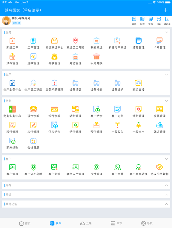Open 零收管理 purse icon
Viewport: 172px width, 229px height.
click(x=54, y=57)
